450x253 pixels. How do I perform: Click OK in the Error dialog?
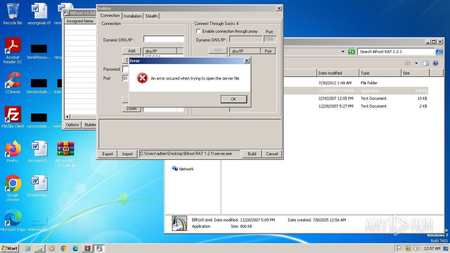(x=233, y=99)
